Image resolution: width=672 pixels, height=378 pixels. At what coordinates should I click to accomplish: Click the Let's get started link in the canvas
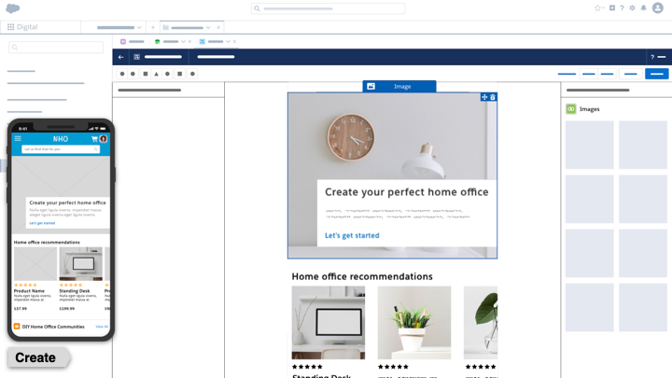point(352,235)
